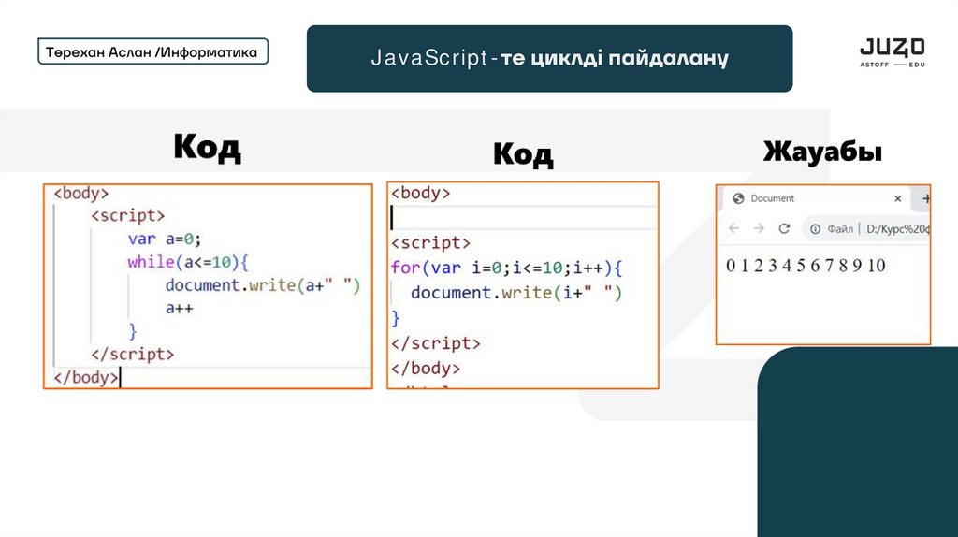This screenshot has width=958, height=537.
Task: Open a new browser tab
Action: (x=926, y=198)
